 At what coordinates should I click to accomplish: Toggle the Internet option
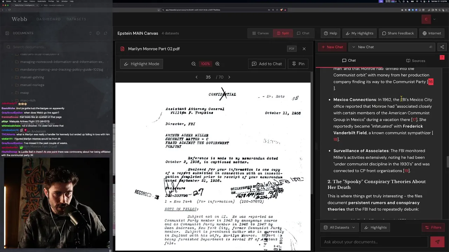pyautogui.click(x=431, y=33)
